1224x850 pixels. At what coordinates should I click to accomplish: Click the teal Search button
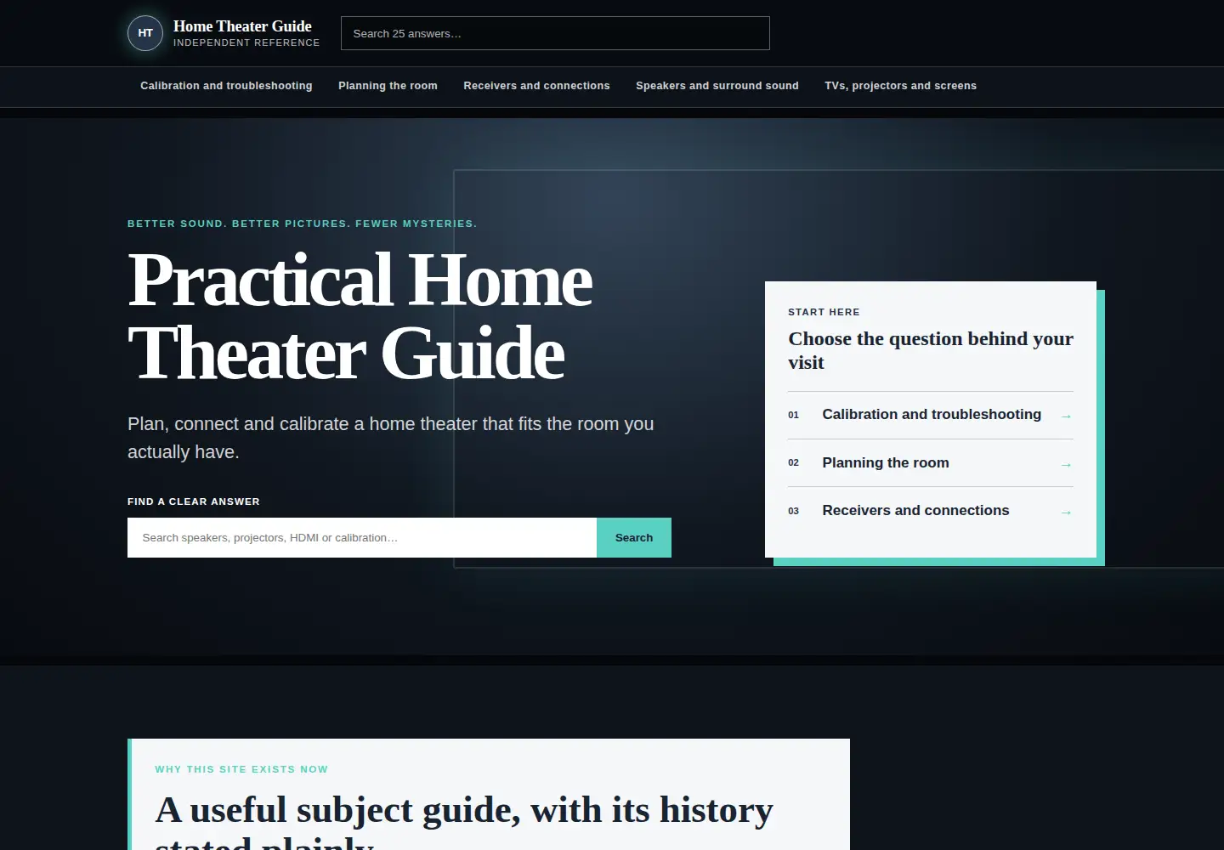[x=634, y=537]
